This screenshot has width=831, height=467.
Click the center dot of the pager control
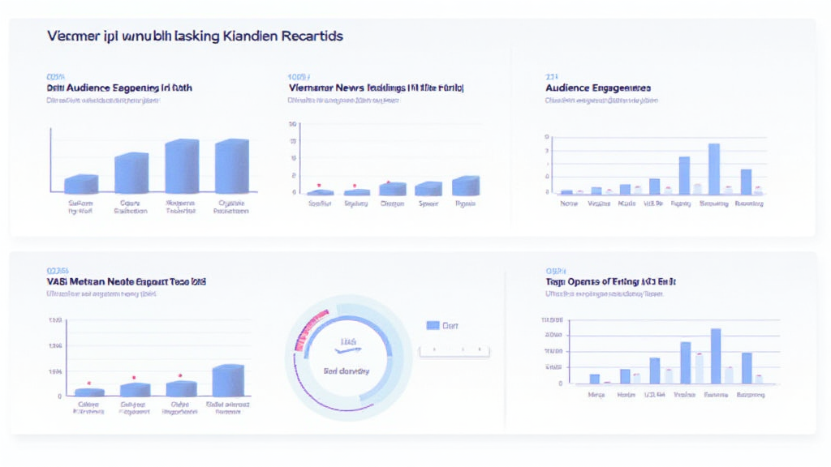coord(454,351)
